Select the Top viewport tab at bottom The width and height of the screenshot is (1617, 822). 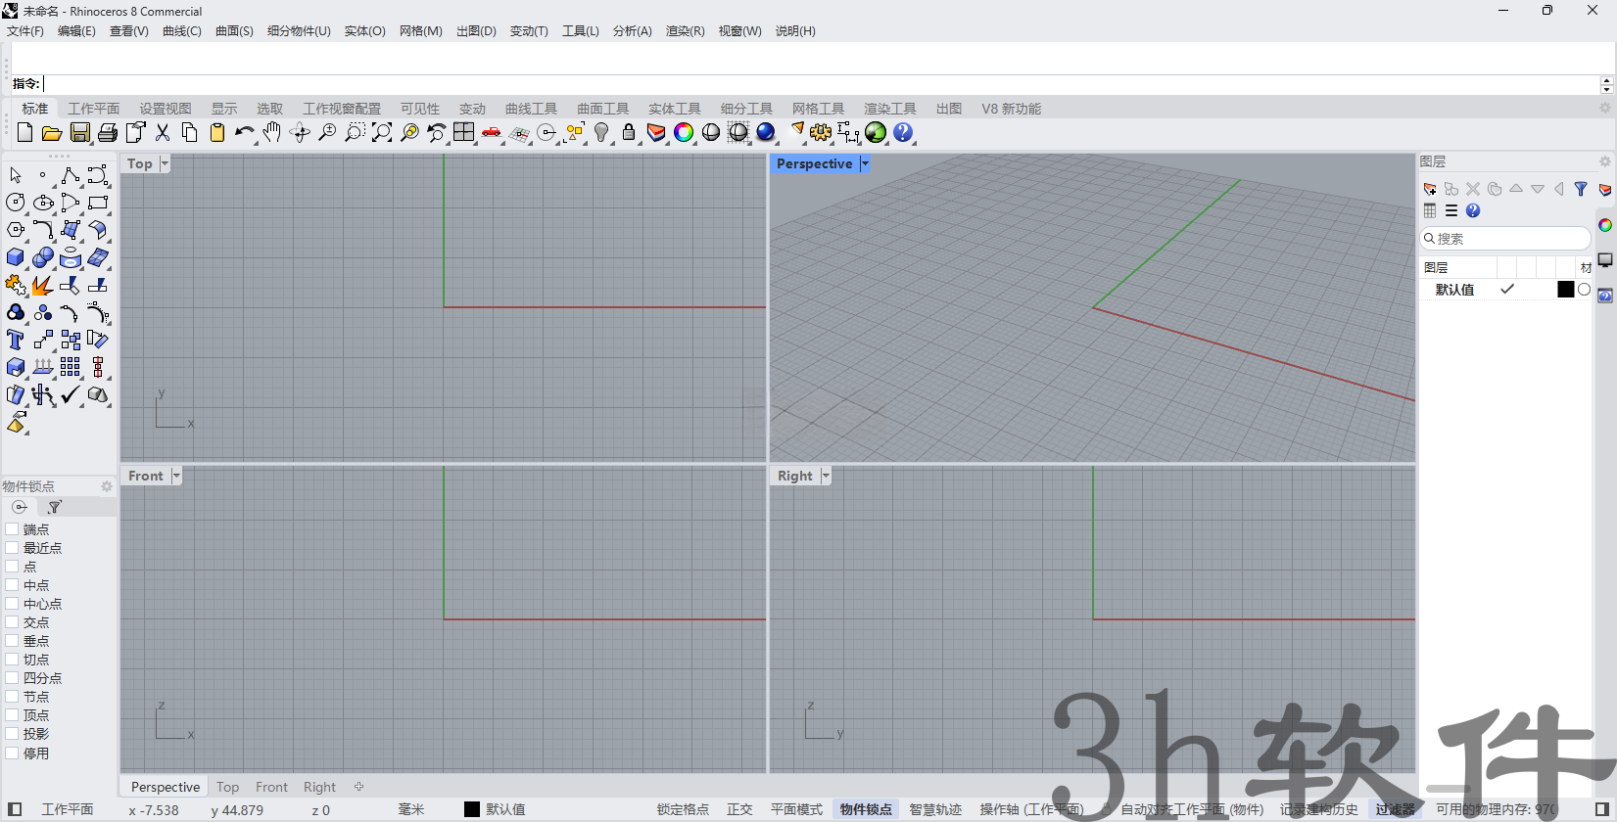coord(228,787)
